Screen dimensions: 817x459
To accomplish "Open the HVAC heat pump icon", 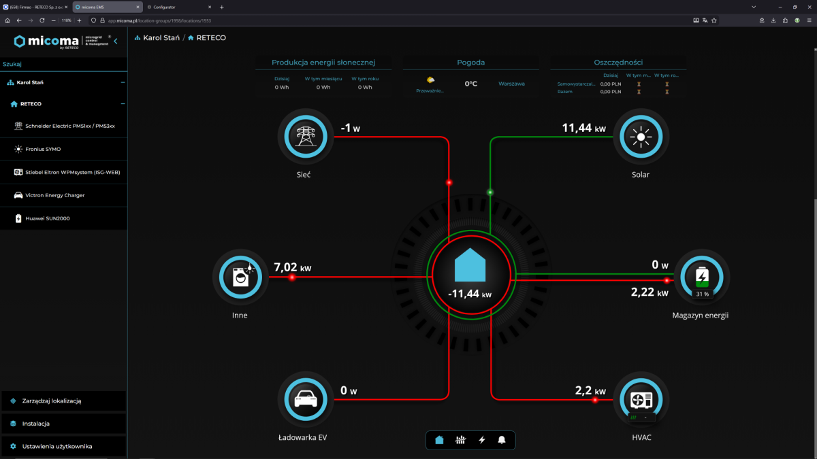I will pyautogui.click(x=640, y=399).
